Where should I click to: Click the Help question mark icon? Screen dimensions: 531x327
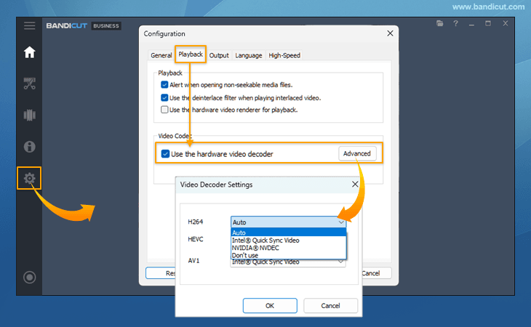pyautogui.click(x=455, y=24)
